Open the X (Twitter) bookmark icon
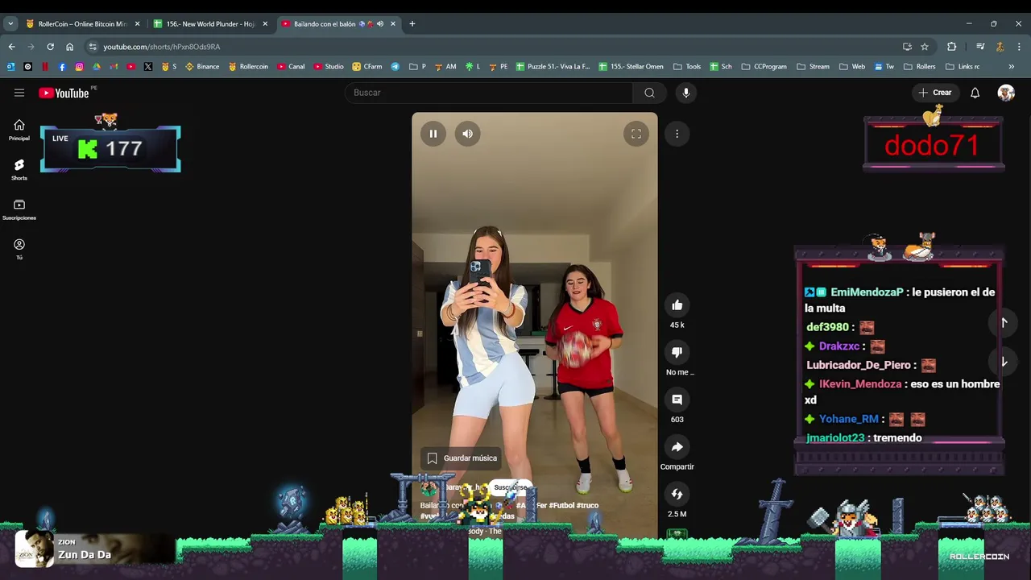The image size is (1031, 580). coord(148,66)
